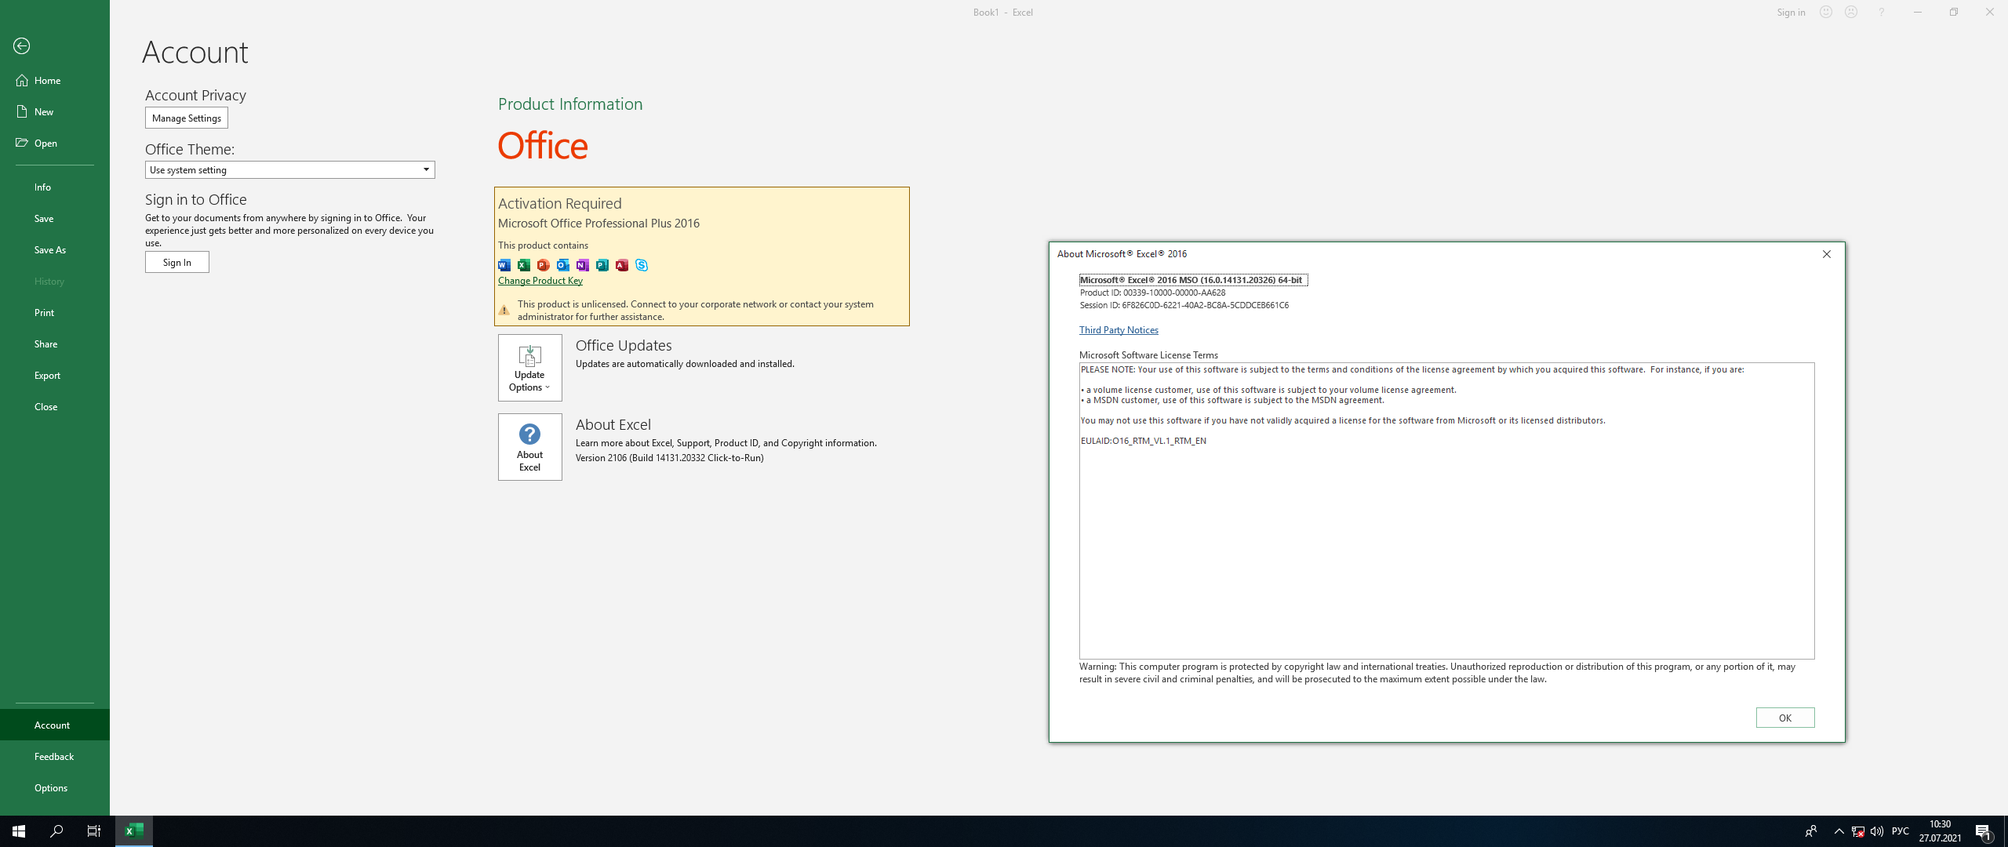Image resolution: width=2008 pixels, height=847 pixels.
Task: Click the Session ID text line
Action: (x=1184, y=305)
